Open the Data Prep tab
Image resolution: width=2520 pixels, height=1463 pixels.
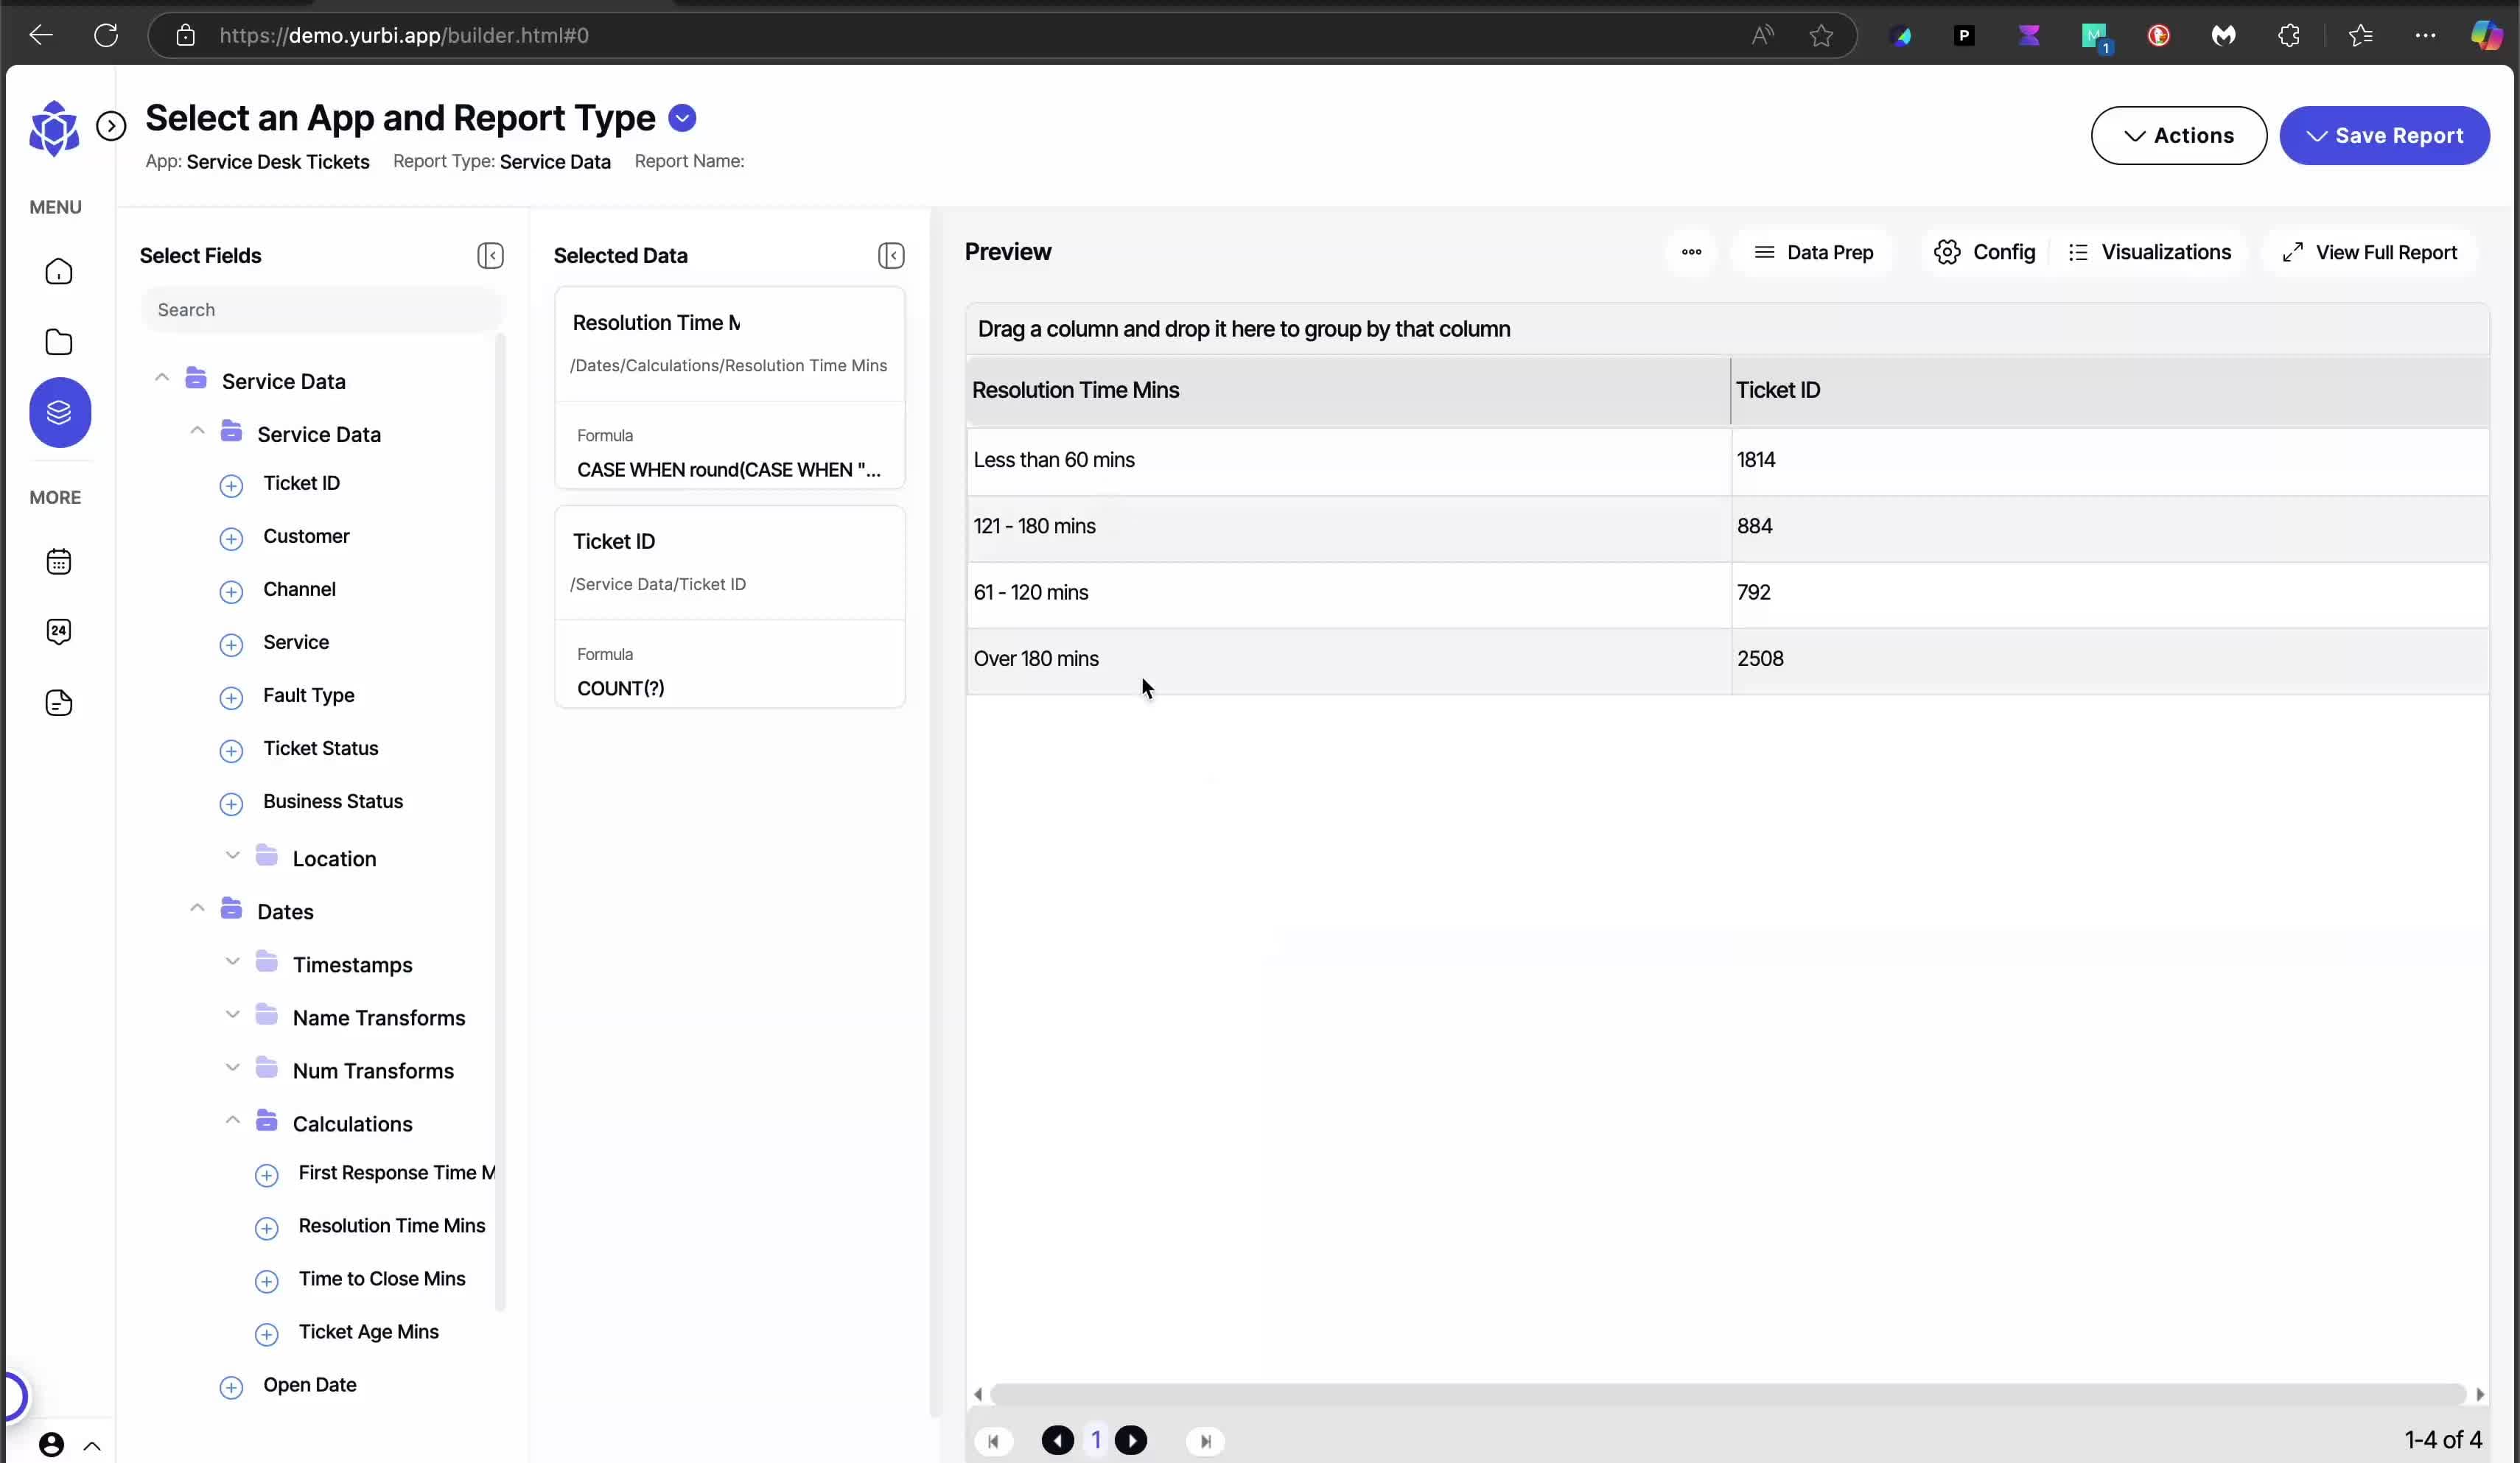pos(1813,252)
